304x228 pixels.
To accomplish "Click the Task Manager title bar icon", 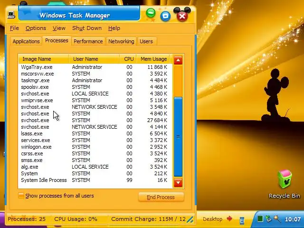I will 11,15.
